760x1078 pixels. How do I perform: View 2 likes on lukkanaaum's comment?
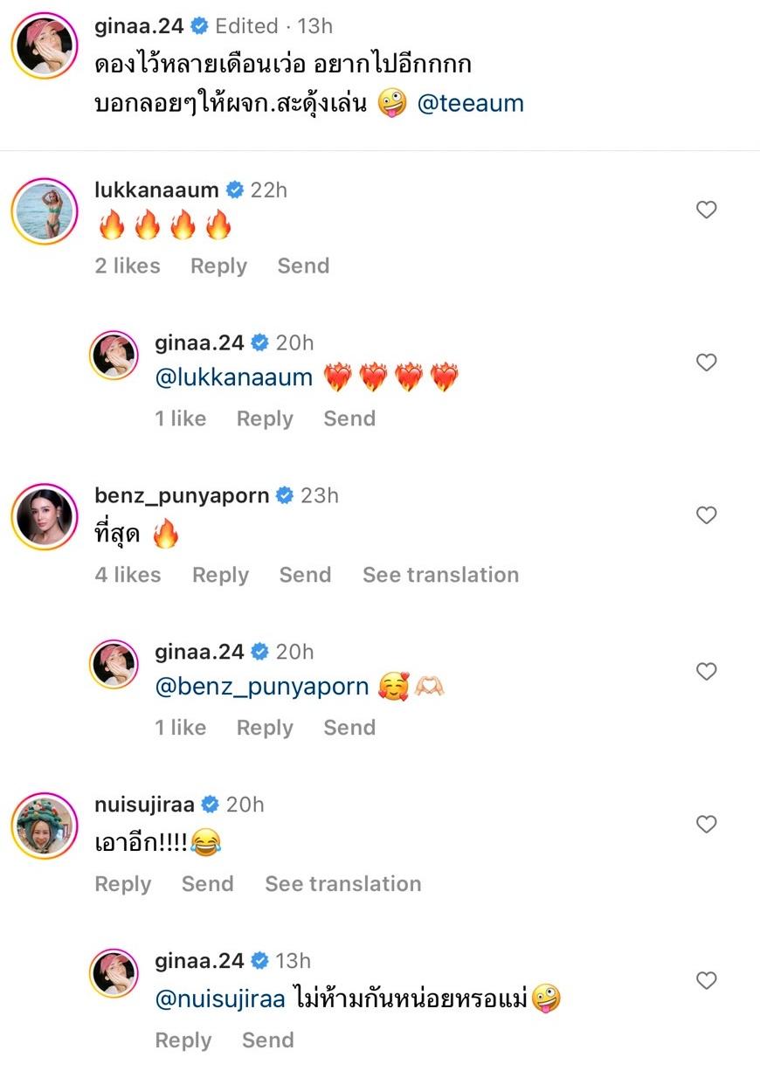tap(128, 266)
